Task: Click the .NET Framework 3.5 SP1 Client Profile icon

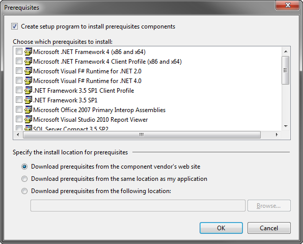Action: [28, 90]
